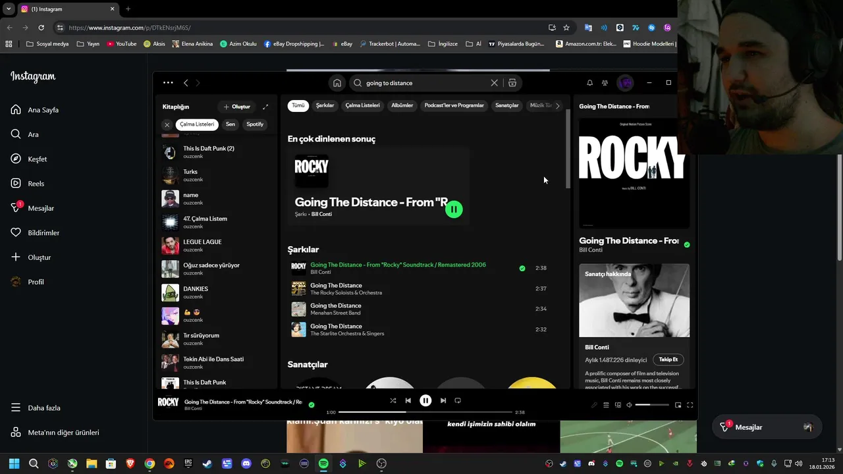
Task: Open Bill Conti artist photo card
Action: (634, 301)
